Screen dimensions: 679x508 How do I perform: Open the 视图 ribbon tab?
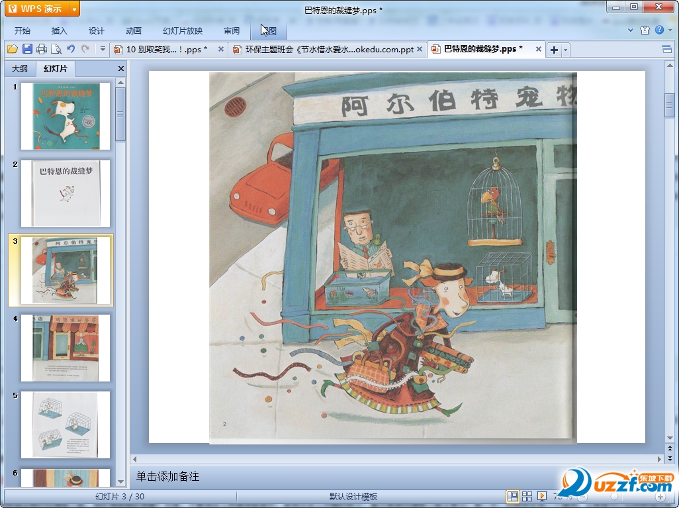click(269, 30)
